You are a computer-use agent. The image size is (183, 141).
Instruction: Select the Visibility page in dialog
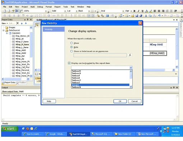coord(54,29)
